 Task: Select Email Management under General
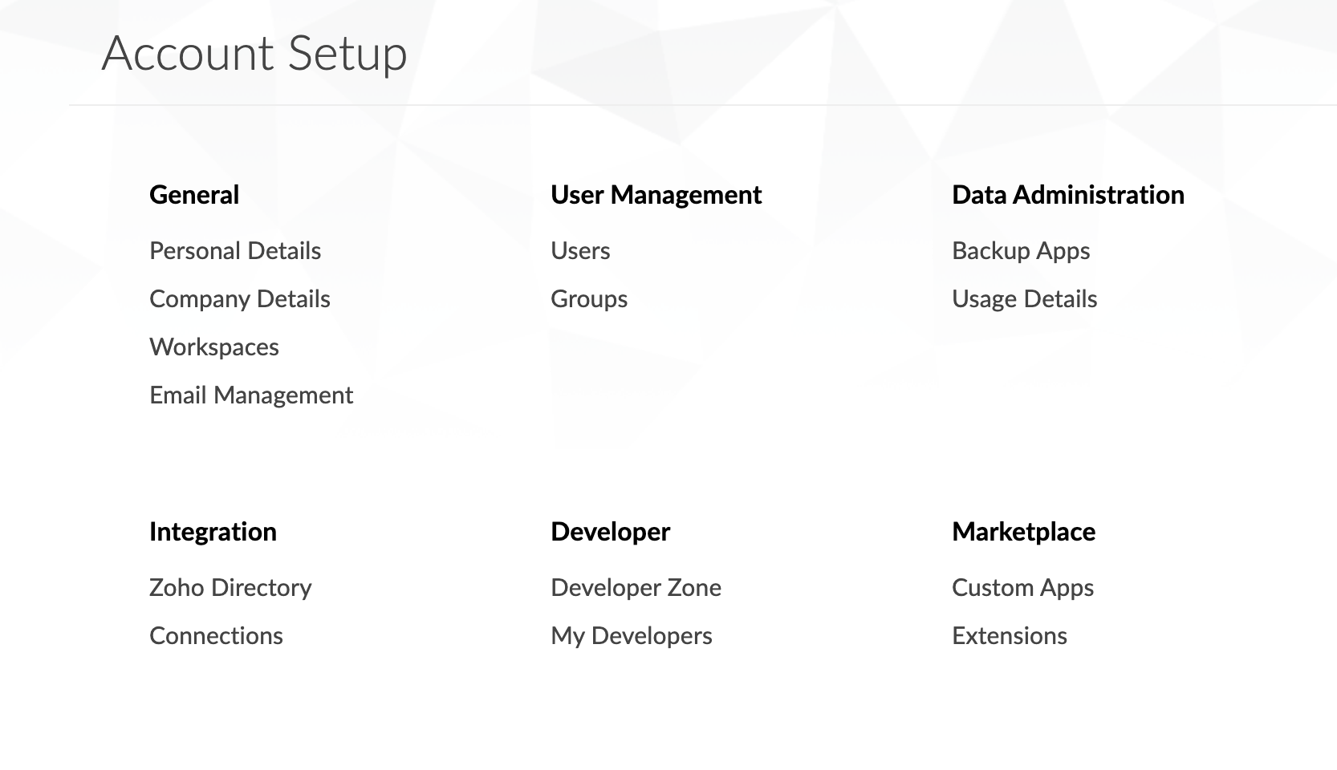click(x=251, y=395)
